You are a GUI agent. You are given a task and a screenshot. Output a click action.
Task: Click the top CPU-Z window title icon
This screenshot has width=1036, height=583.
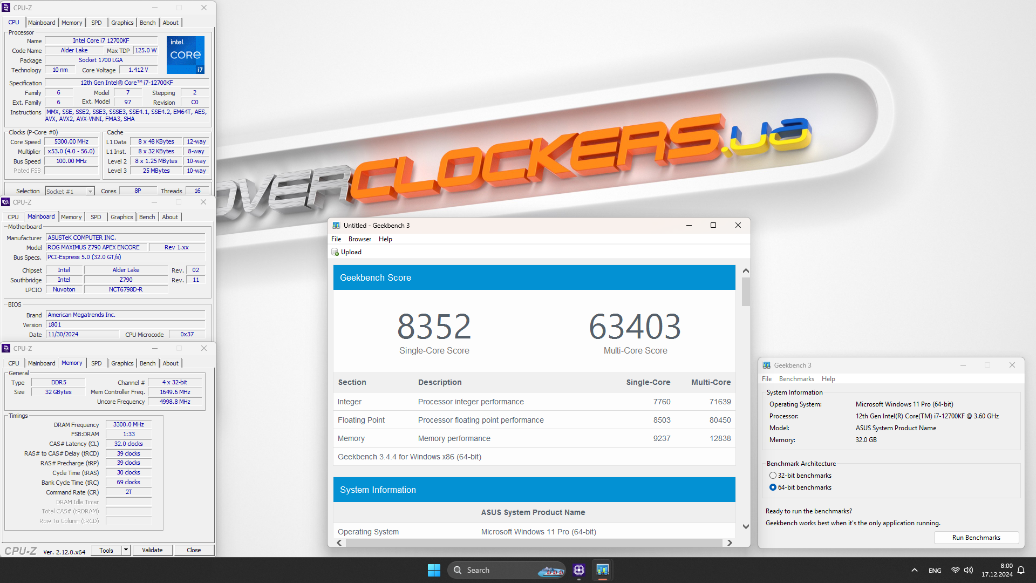coord(6,8)
